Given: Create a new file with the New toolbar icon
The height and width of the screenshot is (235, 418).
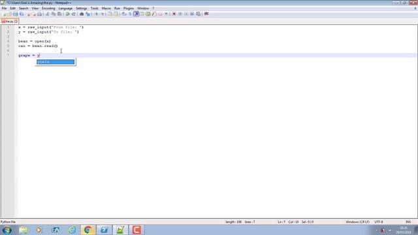Looking at the screenshot, I should [x=4, y=14].
